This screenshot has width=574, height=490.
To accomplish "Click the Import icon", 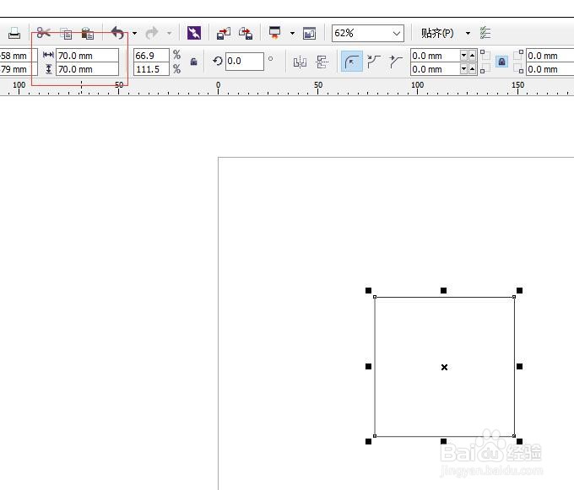I will click(x=224, y=33).
